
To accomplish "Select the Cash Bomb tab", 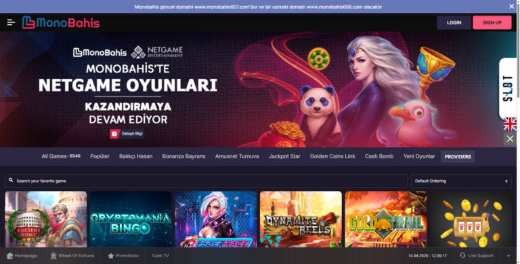I will 379,156.
